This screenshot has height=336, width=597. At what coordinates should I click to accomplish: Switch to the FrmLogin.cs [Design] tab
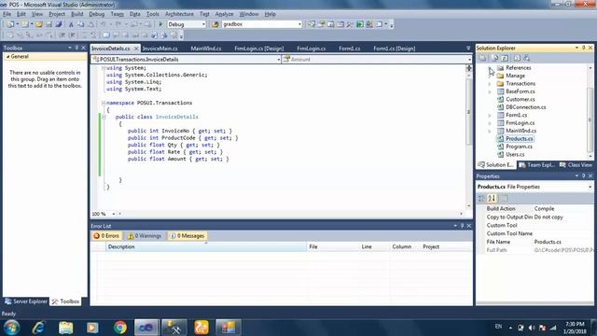(x=259, y=49)
